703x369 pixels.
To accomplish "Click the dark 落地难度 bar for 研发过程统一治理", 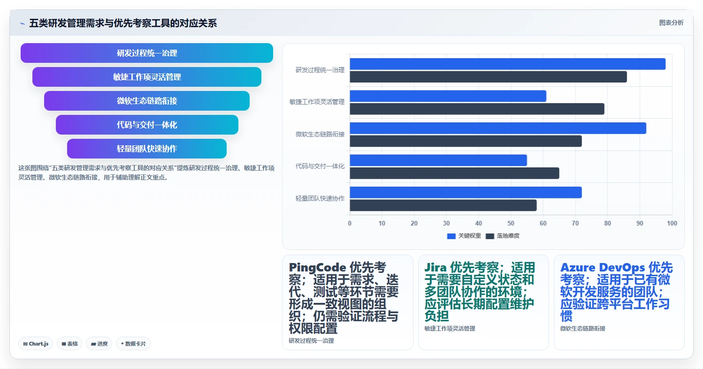I will [x=488, y=77].
